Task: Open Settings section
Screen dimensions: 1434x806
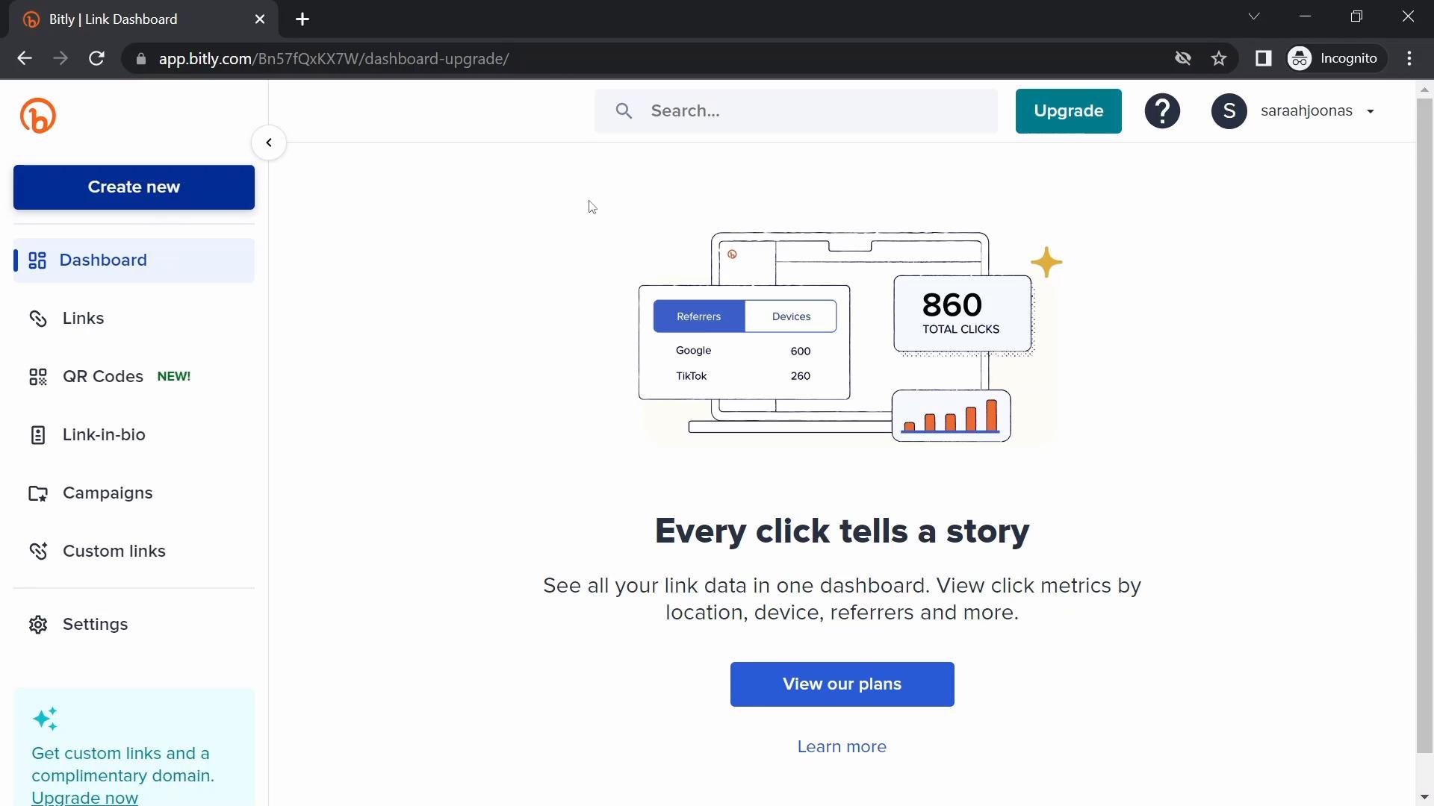Action: coord(95,623)
